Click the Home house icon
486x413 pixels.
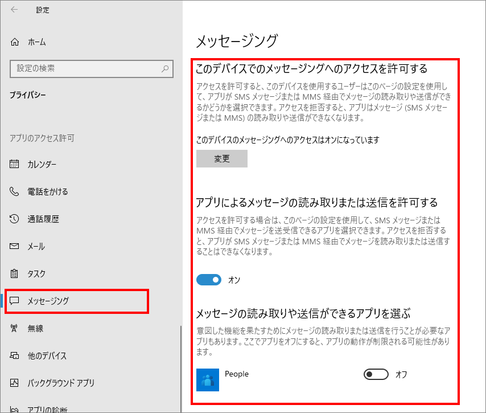(15, 42)
